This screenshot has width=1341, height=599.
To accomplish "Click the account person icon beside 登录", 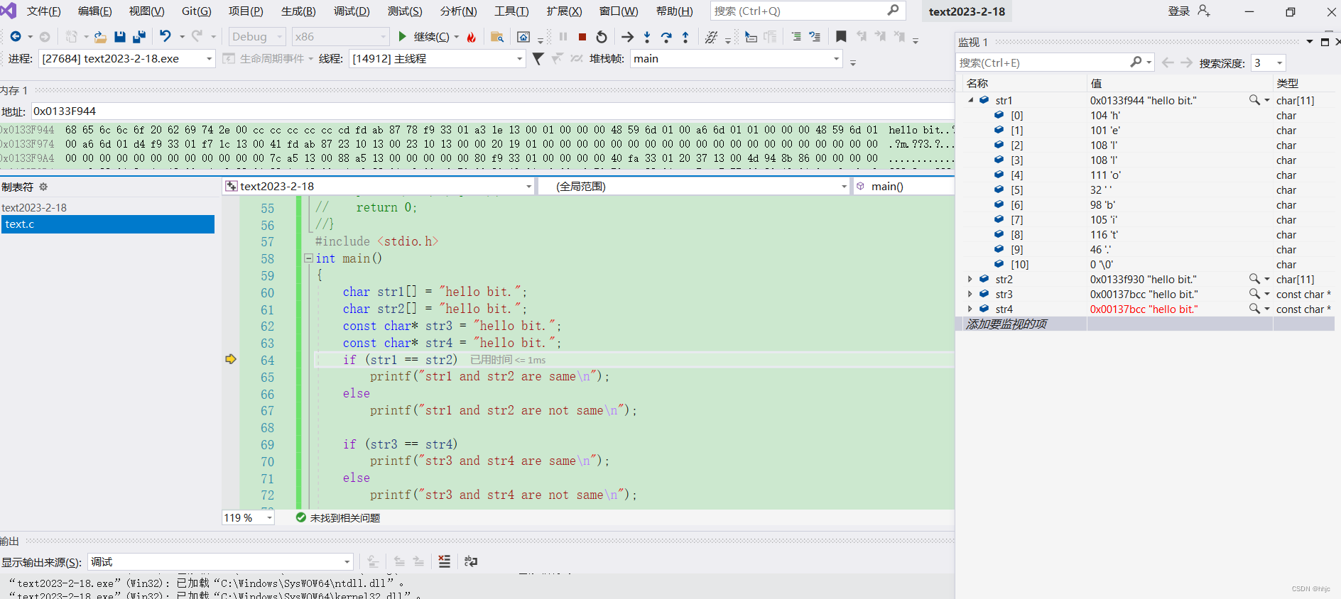I will 1204,11.
